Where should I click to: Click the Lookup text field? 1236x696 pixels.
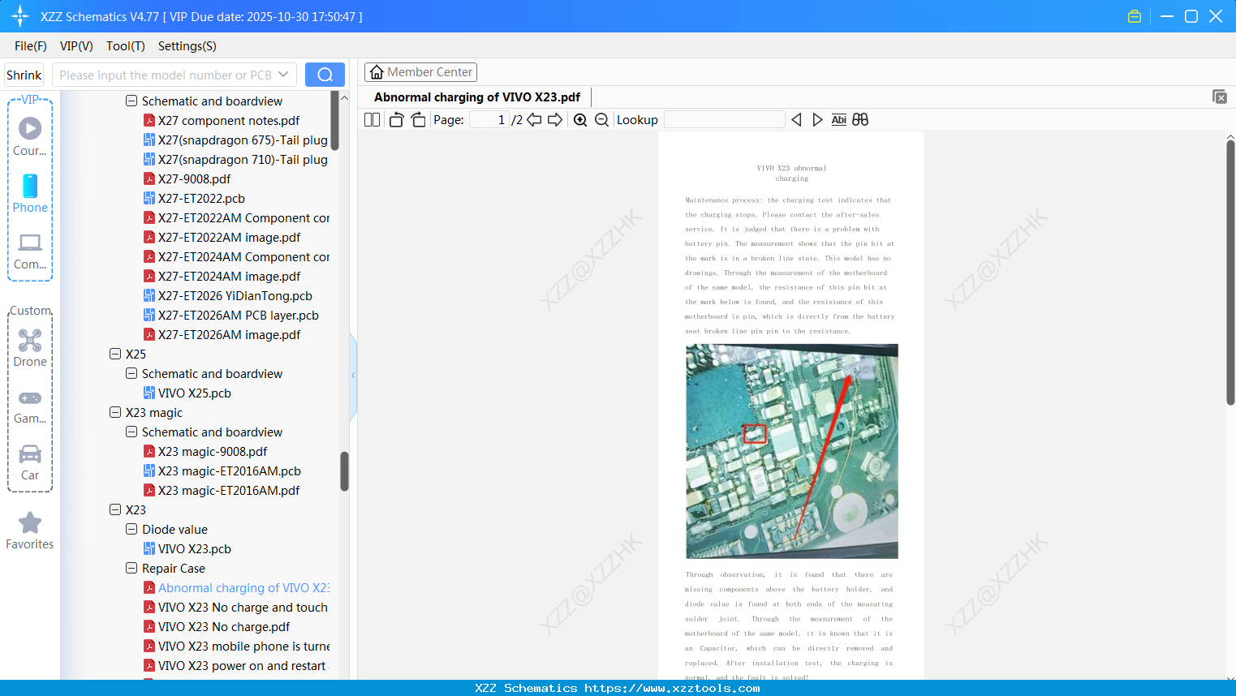pos(725,120)
